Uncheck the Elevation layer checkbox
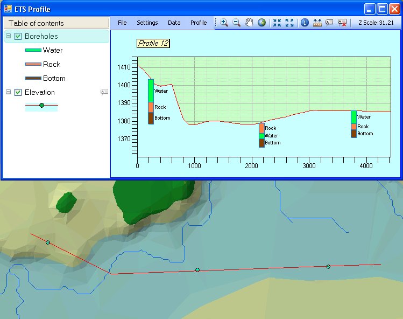The height and width of the screenshot is (319, 403). 18,93
